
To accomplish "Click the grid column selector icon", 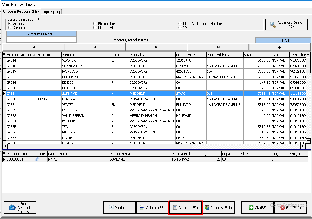I will [x=4, y=55].
